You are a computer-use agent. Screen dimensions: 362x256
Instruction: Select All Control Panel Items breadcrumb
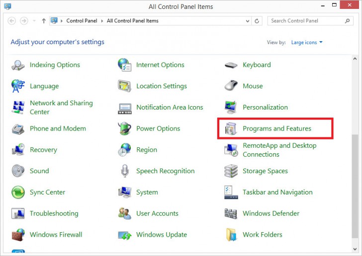[132, 21]
